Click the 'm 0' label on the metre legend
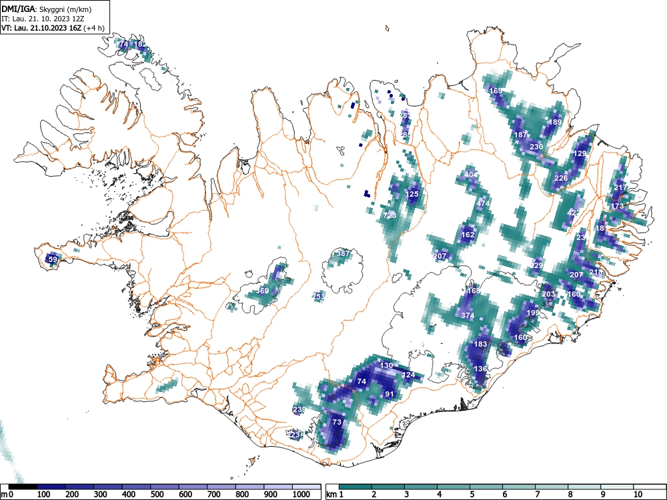The width and height of the screenshot is (667, 500). tap(7, 495)
